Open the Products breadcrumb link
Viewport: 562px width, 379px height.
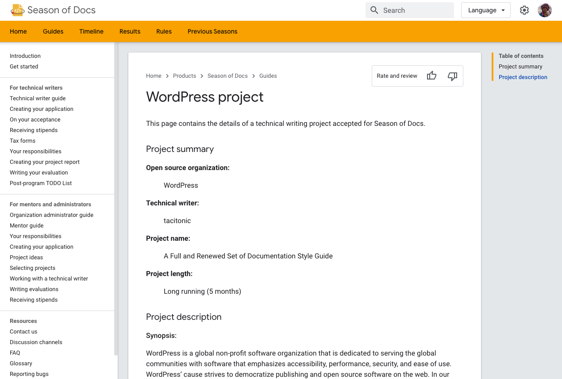[x=185, y=76]
